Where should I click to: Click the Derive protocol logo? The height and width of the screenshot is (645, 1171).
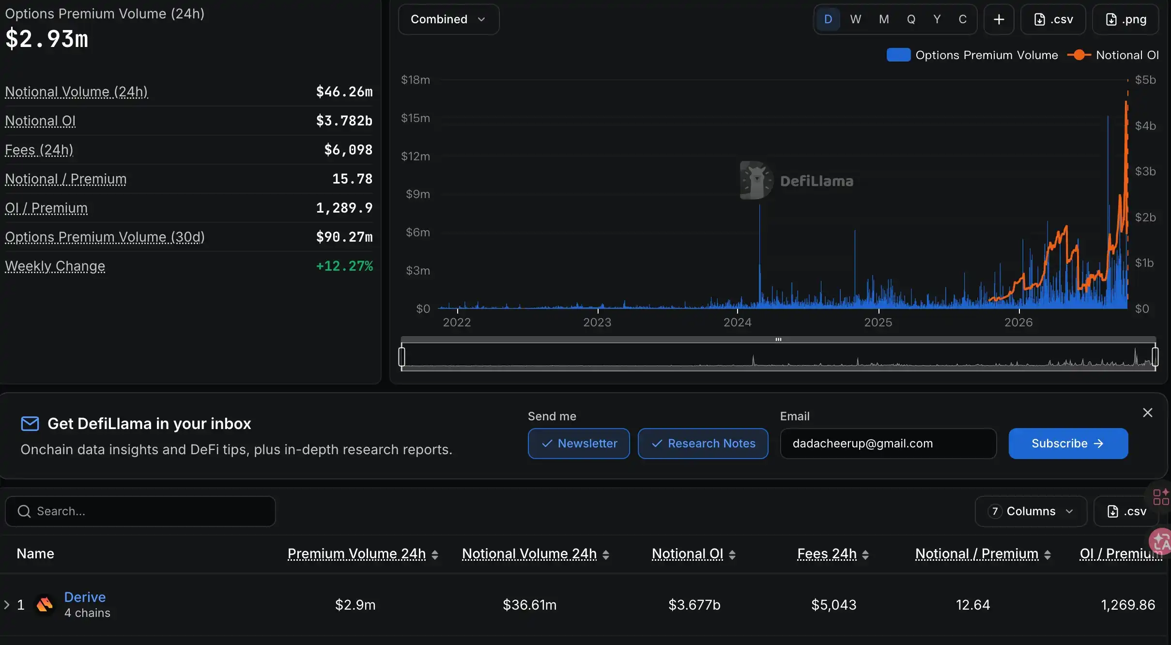click(x=45, y=604)
